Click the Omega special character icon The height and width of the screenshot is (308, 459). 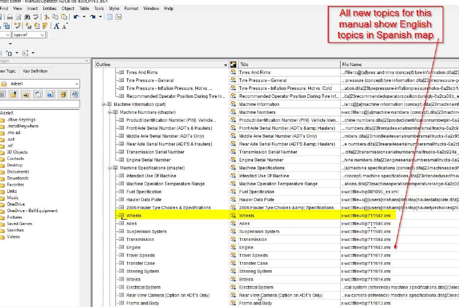click(9, 53)
